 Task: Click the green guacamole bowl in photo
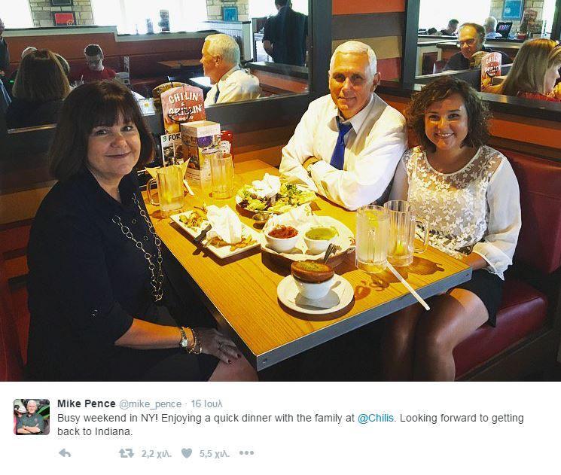click(321, 239)
